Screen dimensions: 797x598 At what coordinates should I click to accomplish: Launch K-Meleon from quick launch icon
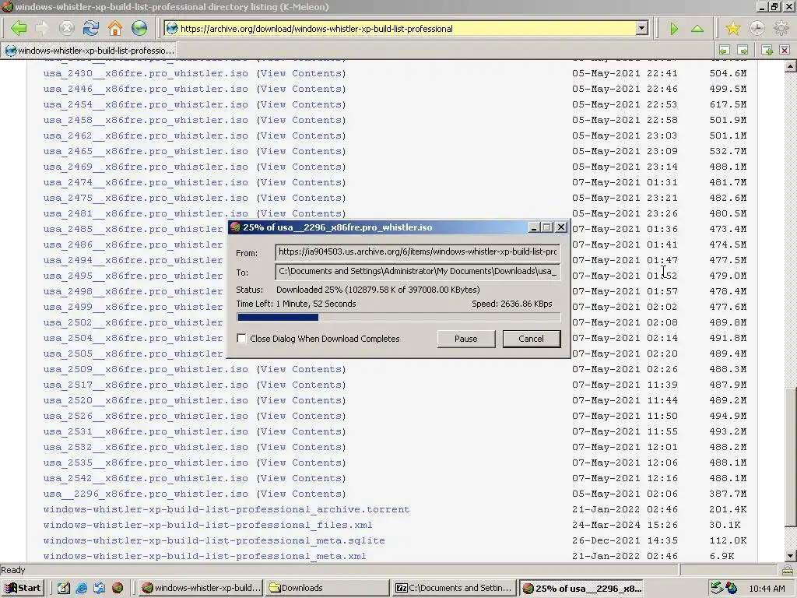click(118, 588)
